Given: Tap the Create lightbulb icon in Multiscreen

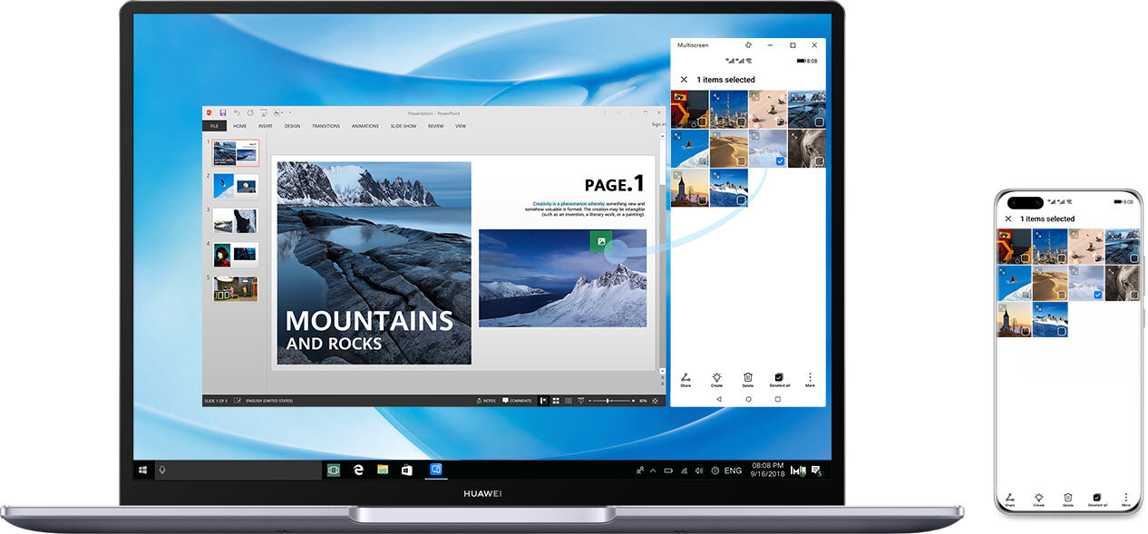Looking at the screenshot, I should [716, 378].
